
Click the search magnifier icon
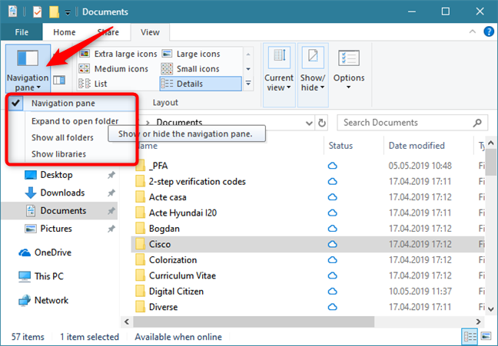pos(477,123)
